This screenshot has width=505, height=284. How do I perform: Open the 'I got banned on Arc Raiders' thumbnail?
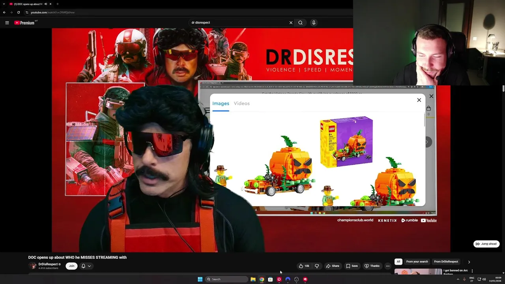click(418, 272)
